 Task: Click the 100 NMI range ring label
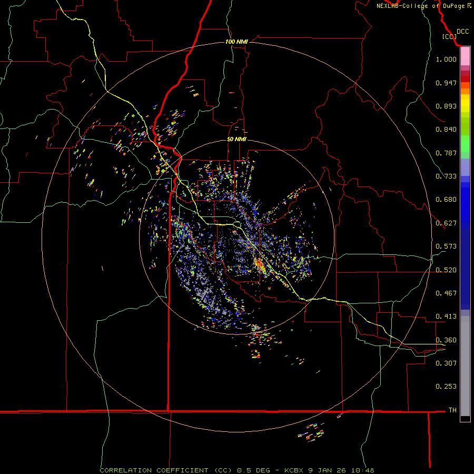[x=236, y=42]
